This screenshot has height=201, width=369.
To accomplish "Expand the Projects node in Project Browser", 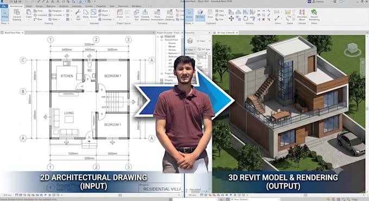I will click(x=162, y=80).
